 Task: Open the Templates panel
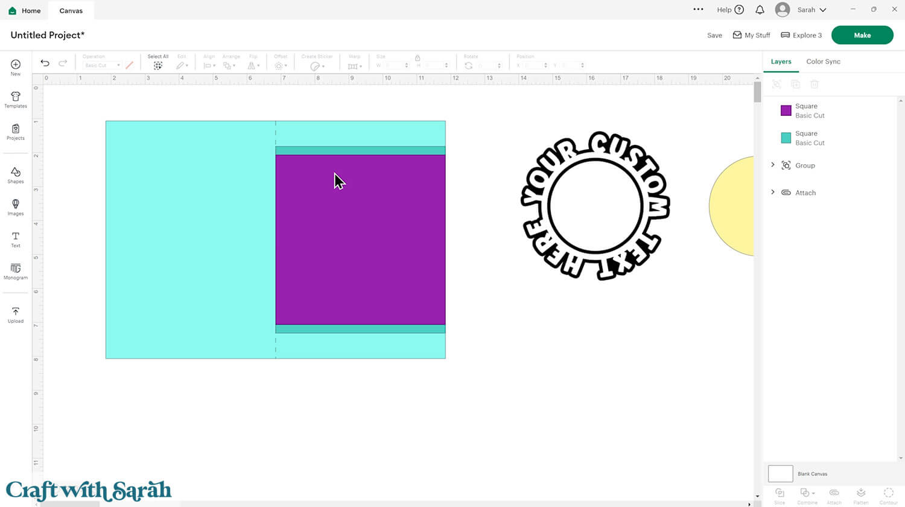[x=16, y=100]
